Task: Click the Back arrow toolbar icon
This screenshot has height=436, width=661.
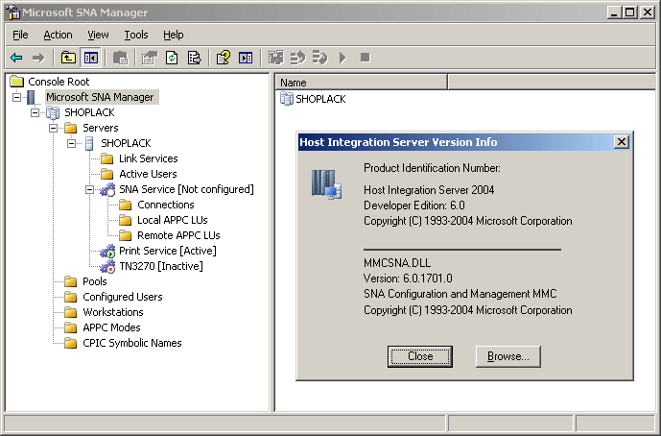Action: (16, 58)
